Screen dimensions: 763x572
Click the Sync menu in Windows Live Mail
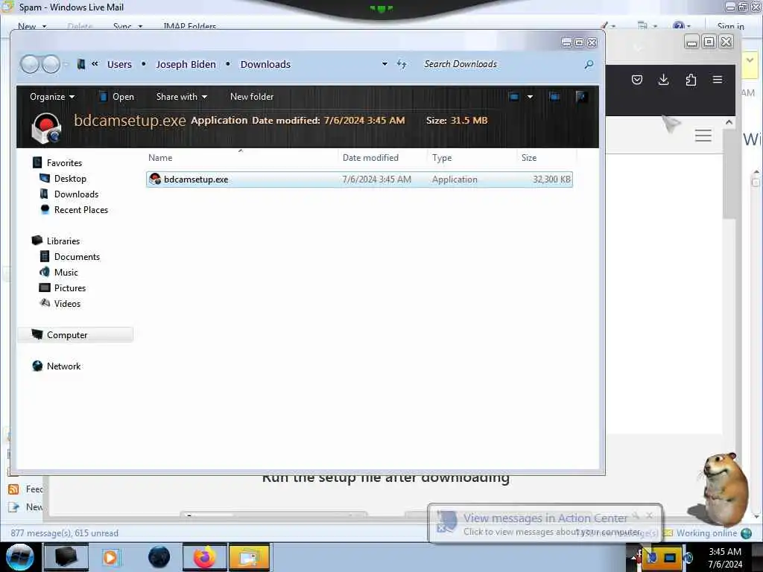[127, 26]
